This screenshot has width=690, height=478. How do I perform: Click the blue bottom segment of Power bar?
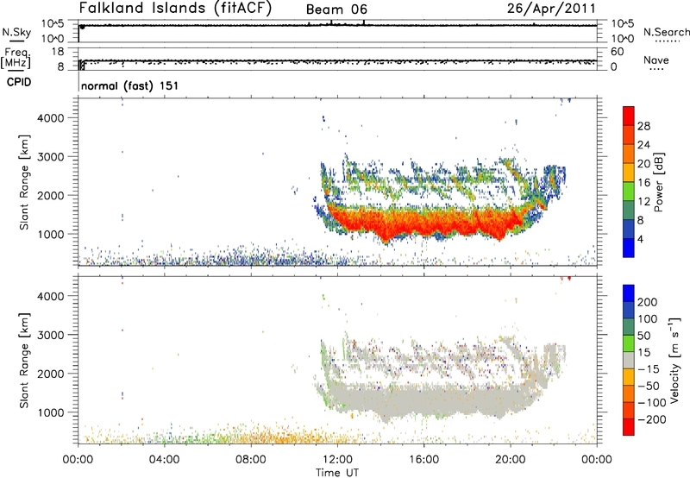point(629,248)
